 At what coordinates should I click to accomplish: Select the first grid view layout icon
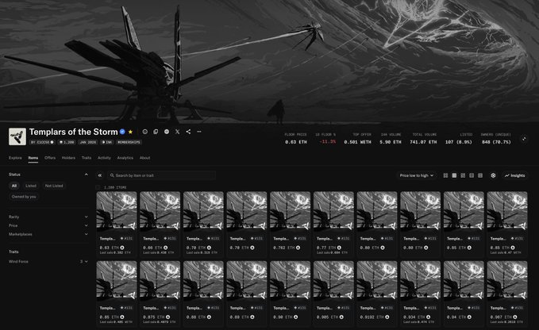(445, 175)
